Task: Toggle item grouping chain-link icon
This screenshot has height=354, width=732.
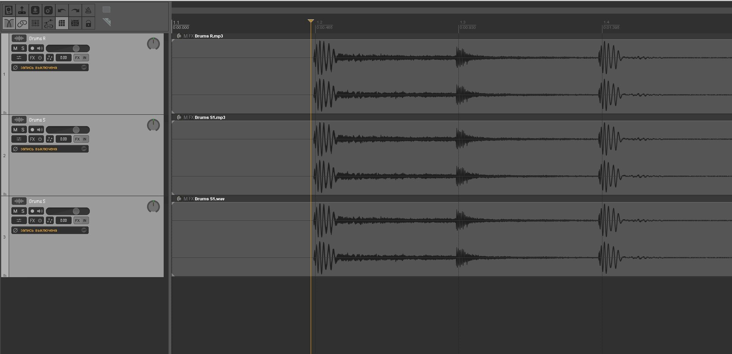Action: [x=22, y=23]
